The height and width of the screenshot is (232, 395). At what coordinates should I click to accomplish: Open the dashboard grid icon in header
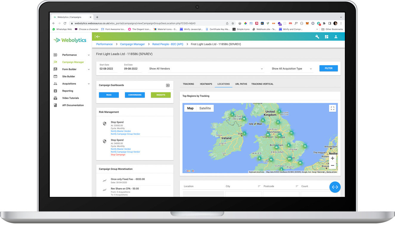click(x=326, y=37)
